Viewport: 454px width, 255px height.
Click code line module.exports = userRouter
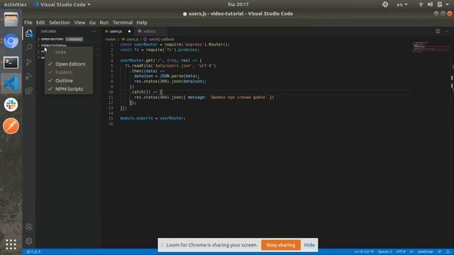coord(153,118)
